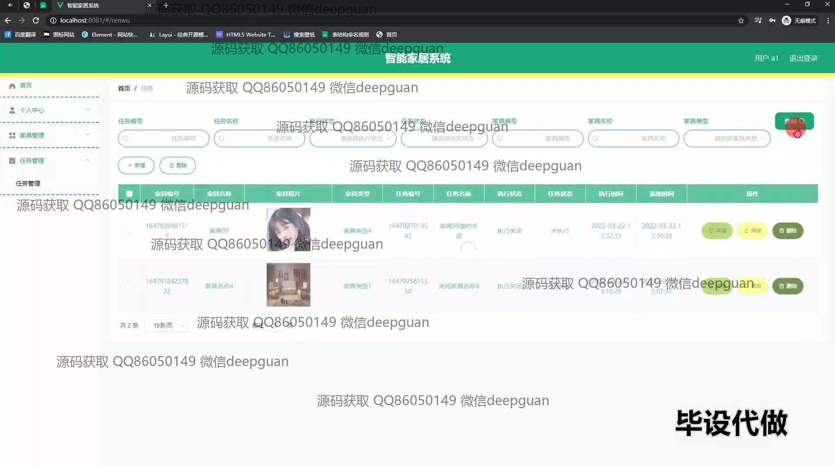Open browser three-dot menu
The width and height of the screenshot is (835, 466).
click(828, 20)
